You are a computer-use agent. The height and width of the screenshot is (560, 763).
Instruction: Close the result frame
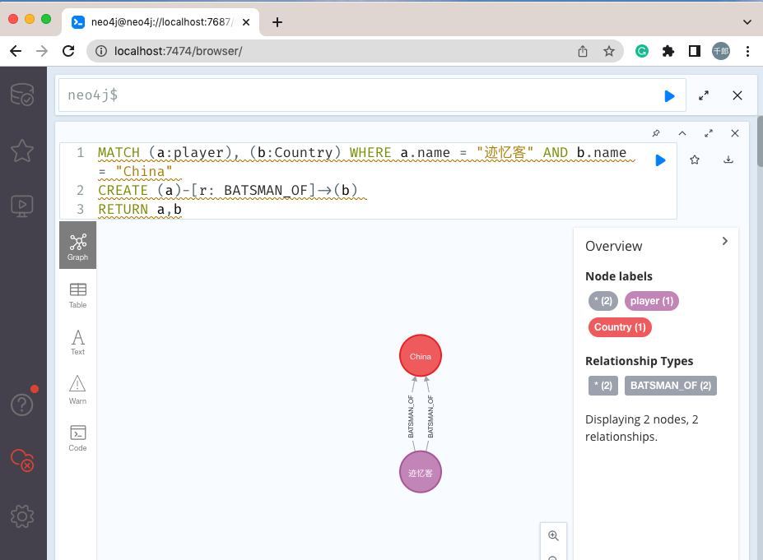pos(735,133)
